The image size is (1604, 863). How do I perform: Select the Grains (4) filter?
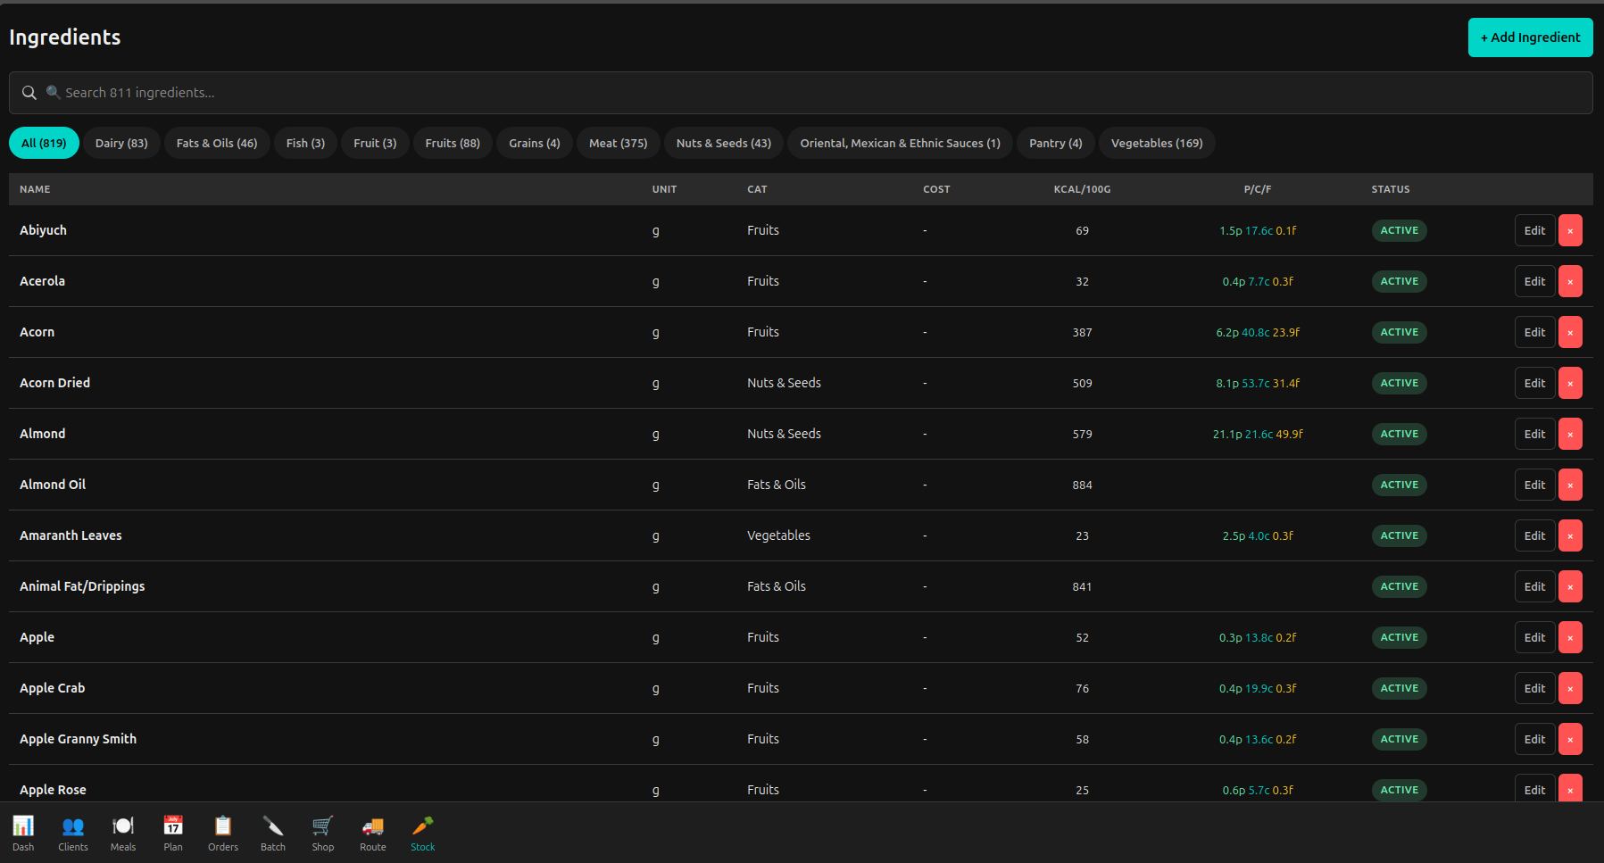(x=535, y=143)
